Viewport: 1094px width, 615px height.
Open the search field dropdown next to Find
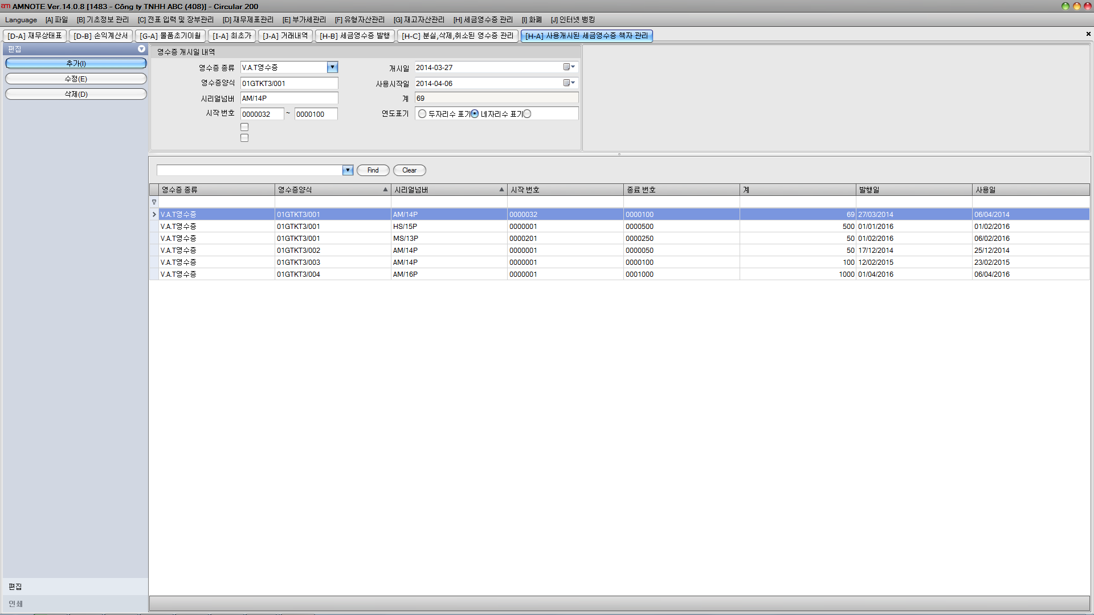tap(348, 170)
